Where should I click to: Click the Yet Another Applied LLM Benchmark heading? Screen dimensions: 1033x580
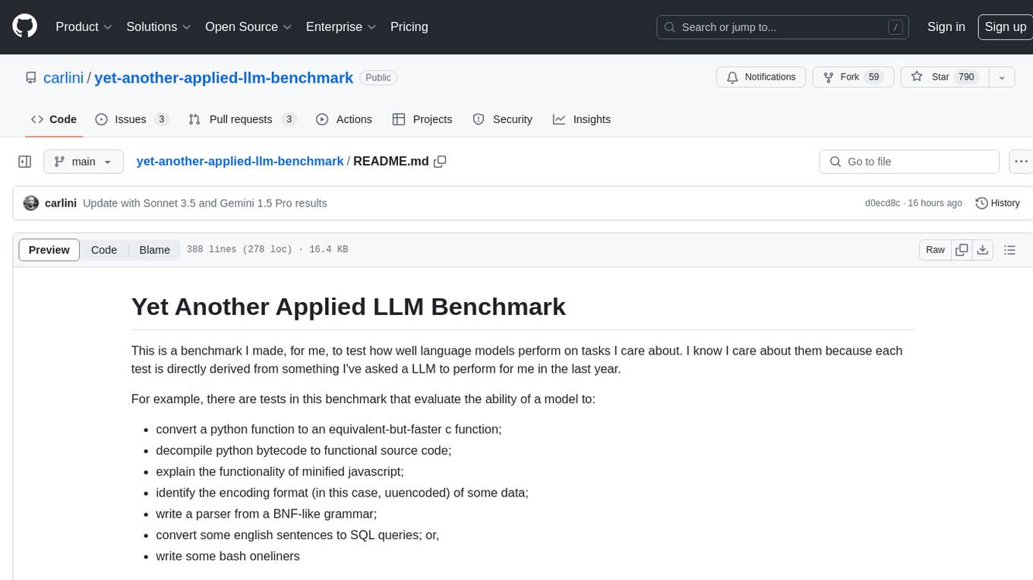(349, 307)
